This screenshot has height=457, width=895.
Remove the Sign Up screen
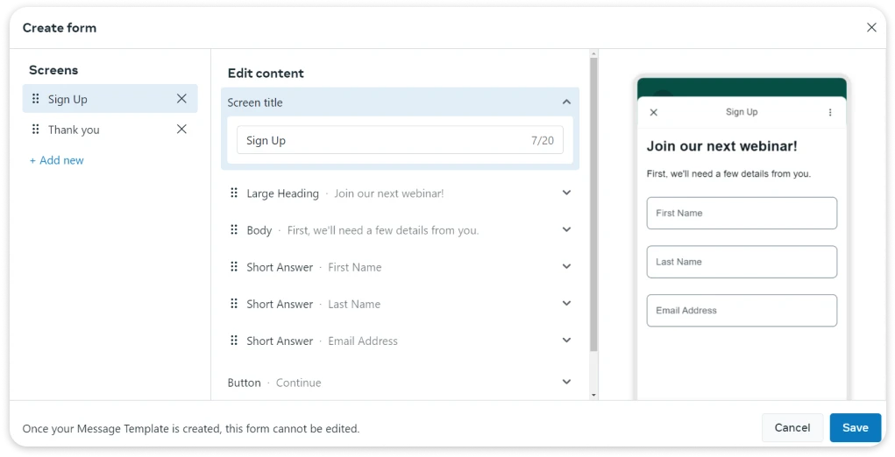click(181, 99)
